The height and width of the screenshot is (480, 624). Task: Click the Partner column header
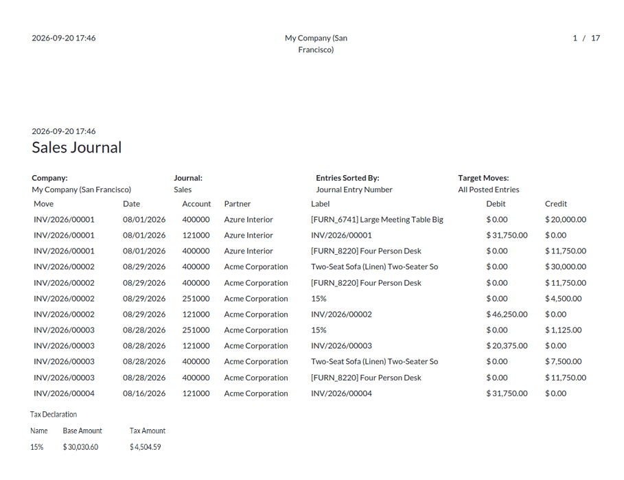pos(238,204)
